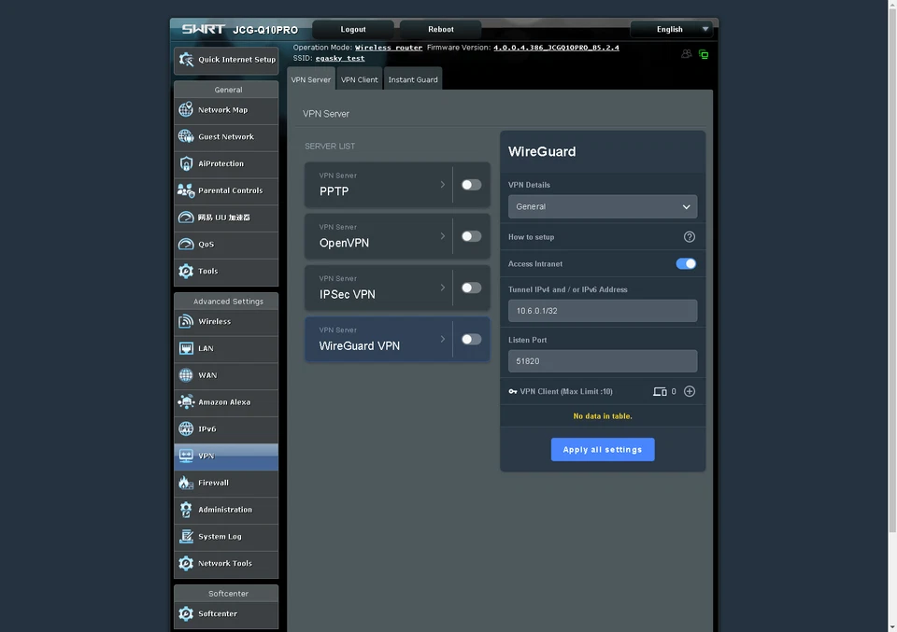Log out of the router

(352, 29)
